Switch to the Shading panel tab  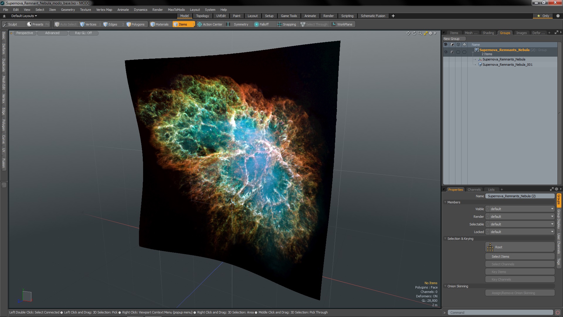[x=488, y=33]
